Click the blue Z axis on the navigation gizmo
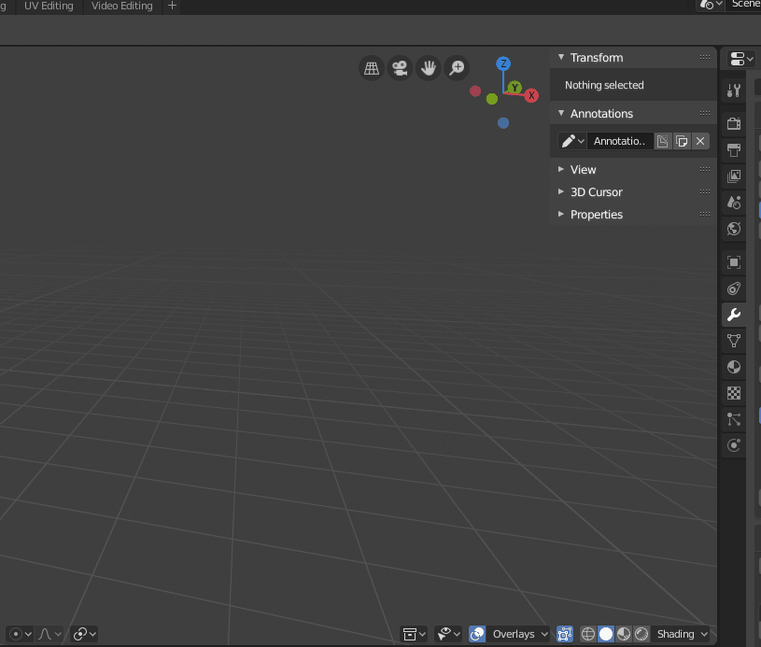This screenshot has height=647, width=761. tap(503, 63)
